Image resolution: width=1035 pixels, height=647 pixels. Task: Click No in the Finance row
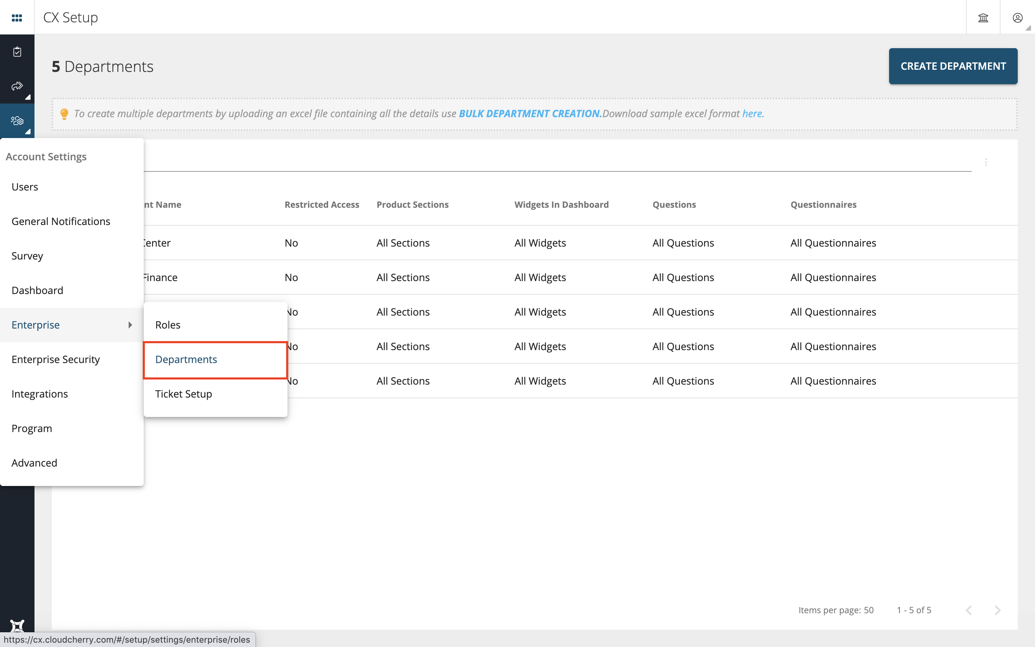(x=291, y=277)
